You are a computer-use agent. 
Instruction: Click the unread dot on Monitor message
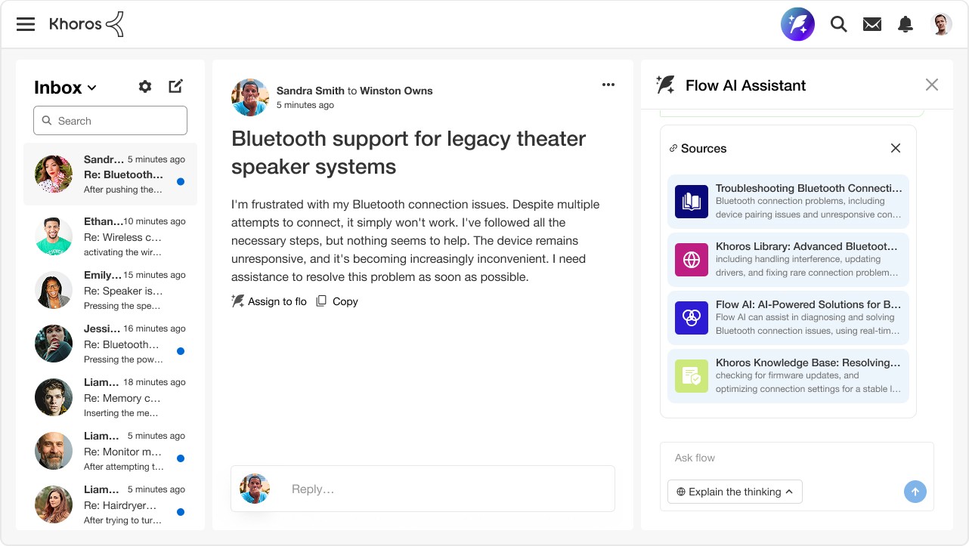pyautogui.click(x=181, y=458)
